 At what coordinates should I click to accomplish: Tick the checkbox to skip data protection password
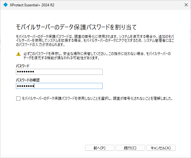pyautogui.click(x=18, y=99)
